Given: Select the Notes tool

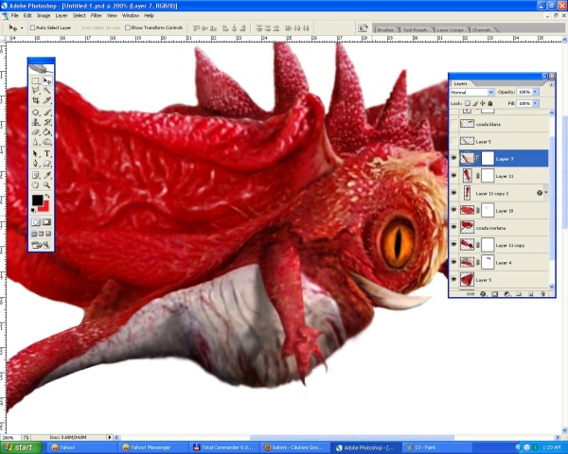Looking at the screenshot, I should [36, 176].
